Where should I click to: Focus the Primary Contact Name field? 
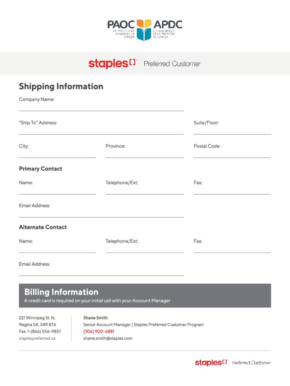click(x=58, y=190)
